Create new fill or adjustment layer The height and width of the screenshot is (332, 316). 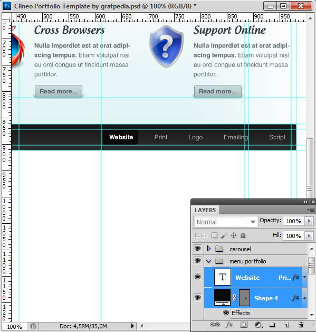point(258,325)
